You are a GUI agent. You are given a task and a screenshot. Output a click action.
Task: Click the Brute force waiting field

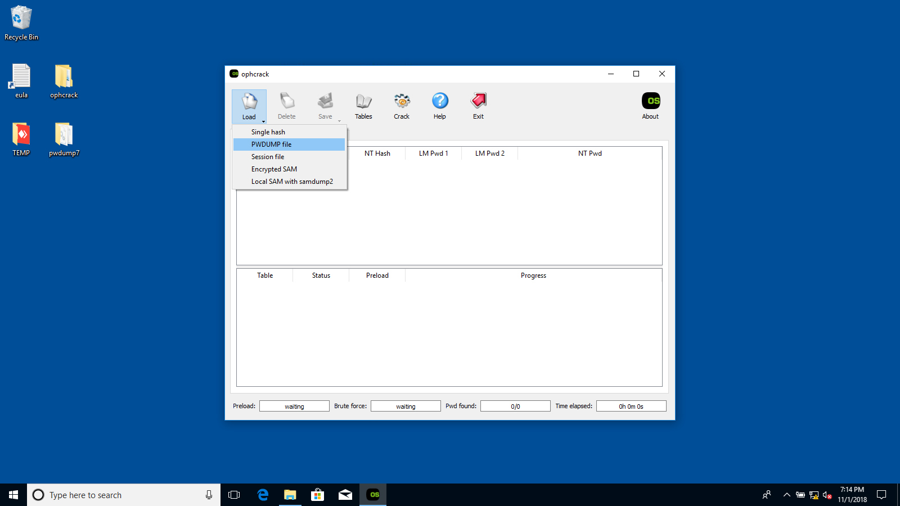pos(406,406)
